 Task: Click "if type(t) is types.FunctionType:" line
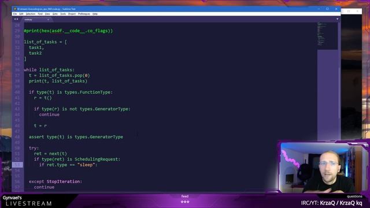click(x=71, y=92)
